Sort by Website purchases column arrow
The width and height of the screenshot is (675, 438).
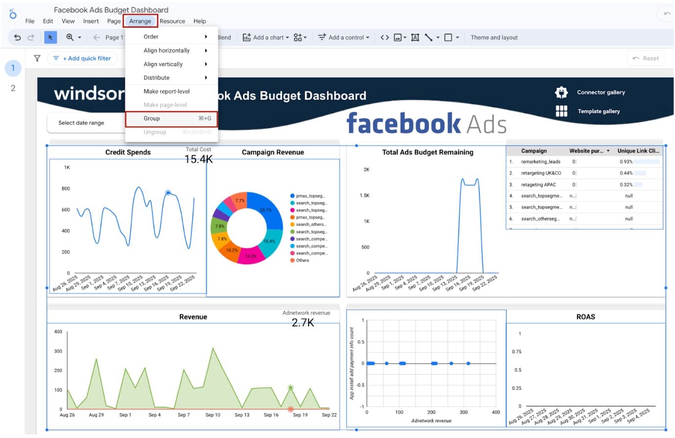tap(608, 151)
